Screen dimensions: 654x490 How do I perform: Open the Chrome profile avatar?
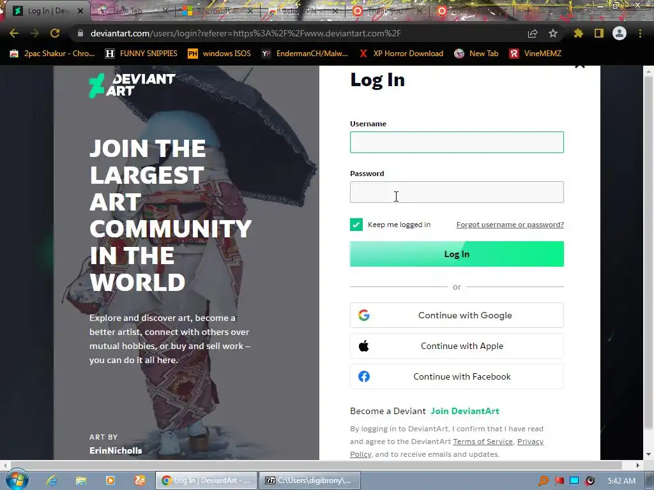620,33
